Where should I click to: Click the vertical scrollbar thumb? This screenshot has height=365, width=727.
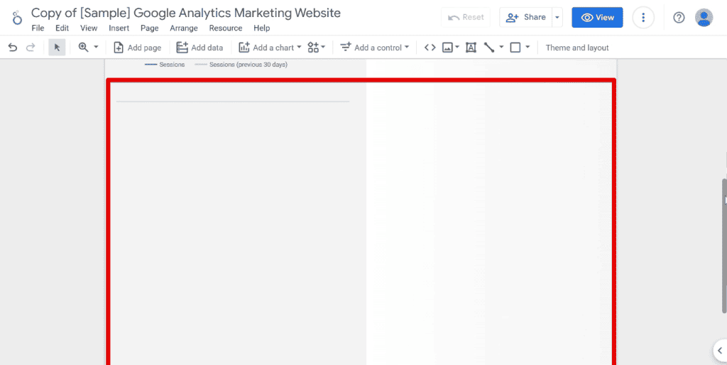pyautogui.click(x=724, y=246)
